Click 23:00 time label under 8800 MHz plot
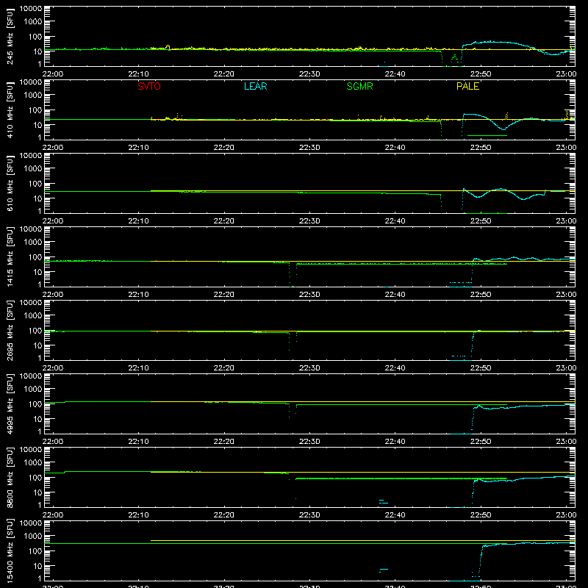Image resolution: width=588 pixels, height=588 pixels. [x=566, y=515]
